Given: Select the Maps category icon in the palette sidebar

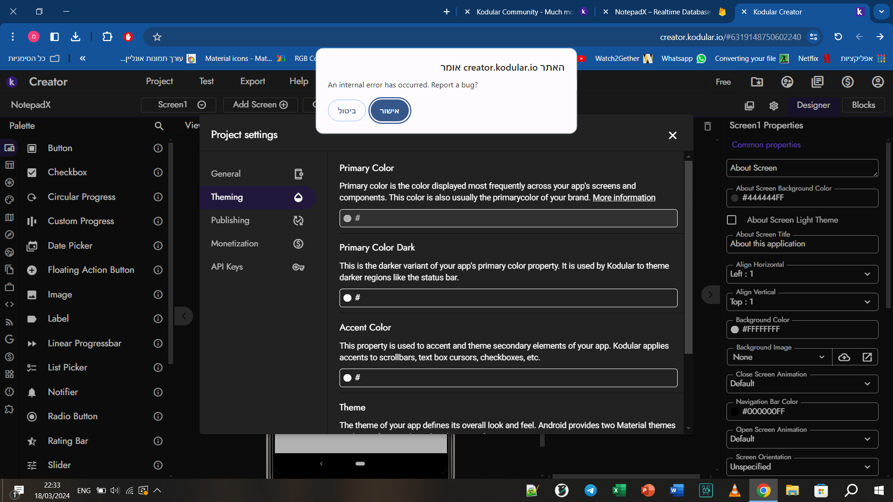Looking at the screenshot, I should (9, 217).
